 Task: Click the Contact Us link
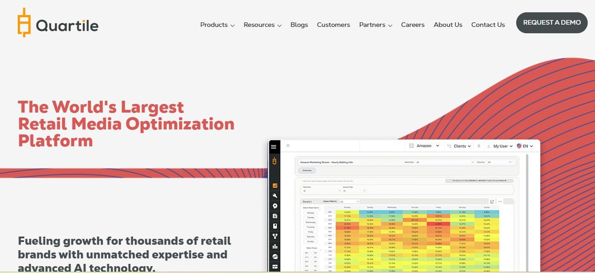click(x=487, y=25)
